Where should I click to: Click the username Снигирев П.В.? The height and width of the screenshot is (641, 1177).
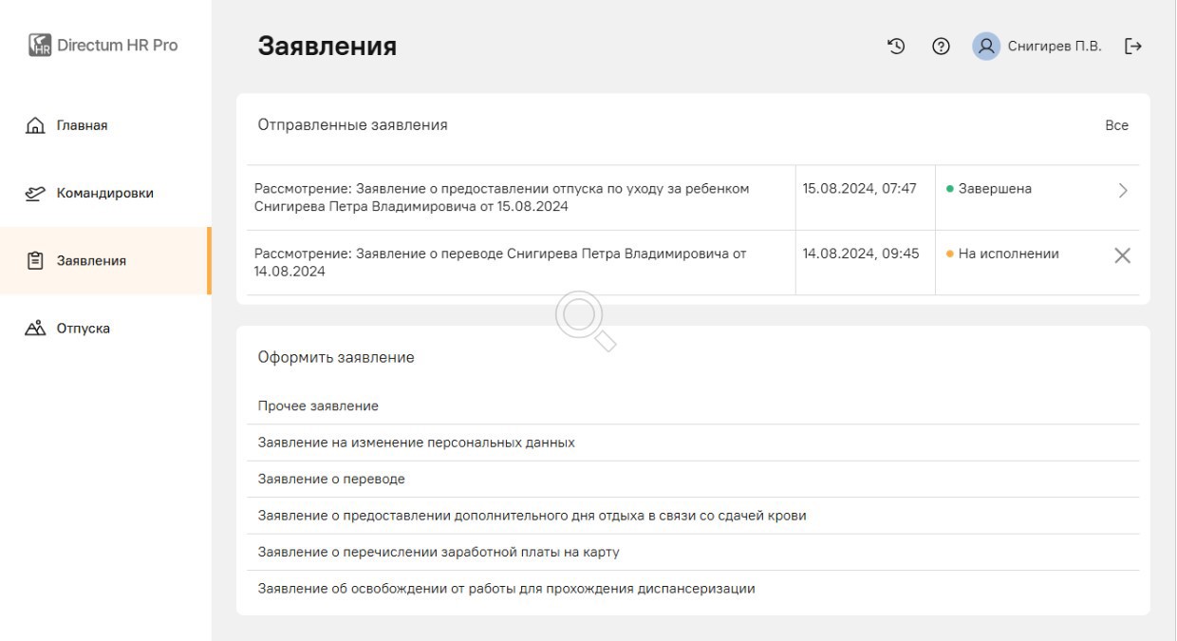click(1055, 47)
